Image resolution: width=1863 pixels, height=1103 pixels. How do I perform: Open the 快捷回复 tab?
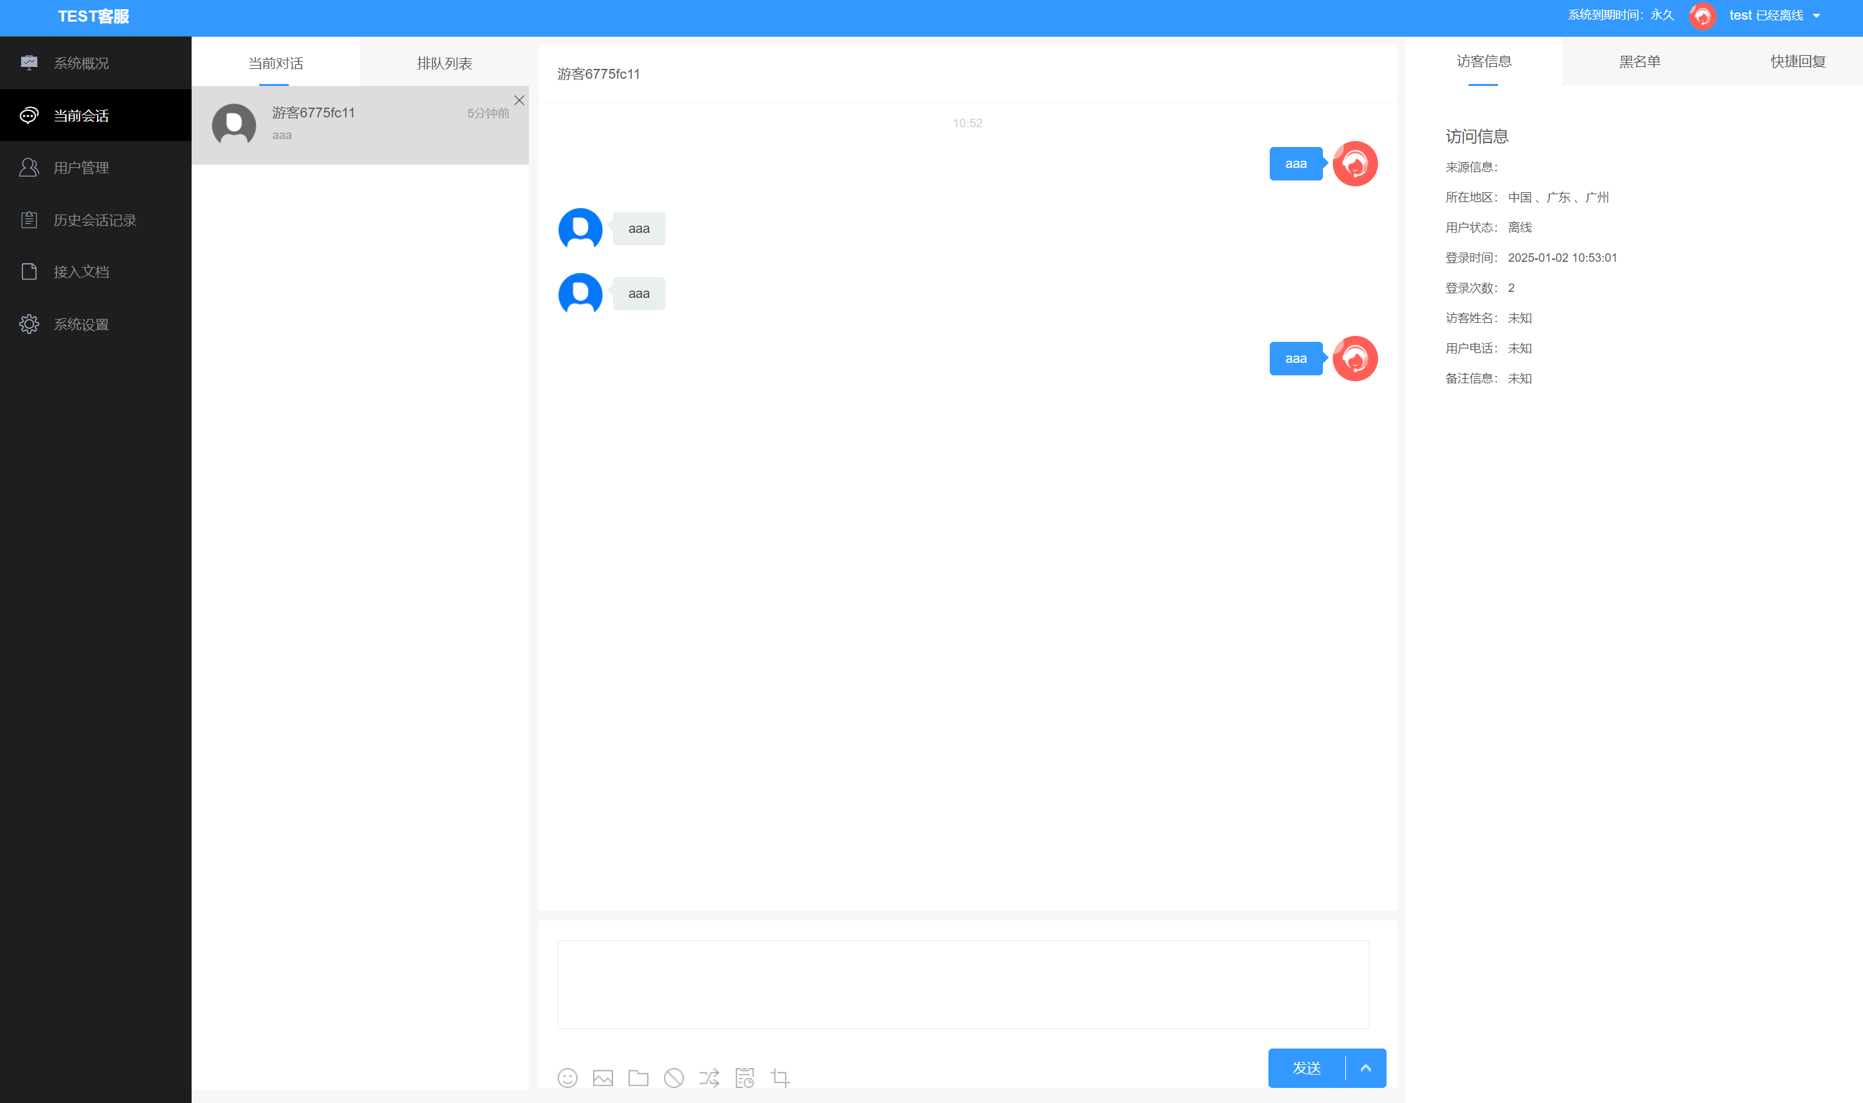[x=1797, y=62]
